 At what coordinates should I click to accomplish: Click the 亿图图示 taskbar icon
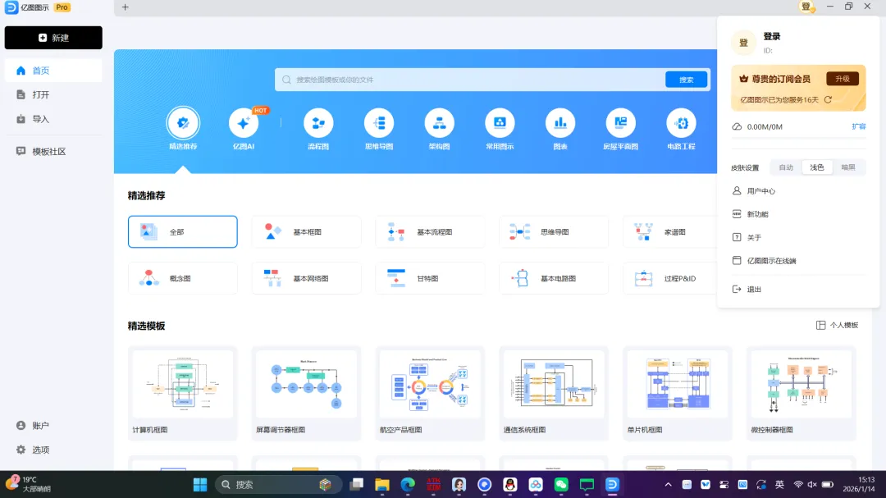pyautogui.click(x=612, y=484)
